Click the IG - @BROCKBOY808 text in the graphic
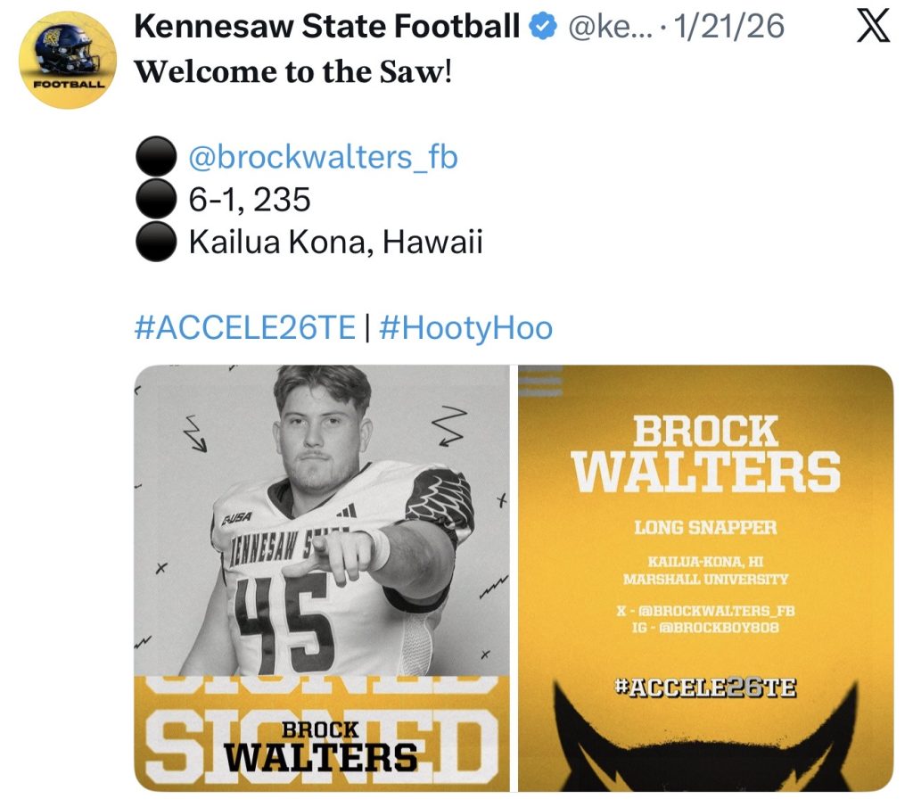Image resolution: width=913 pixels, height=807 pixels. (x=705, y=629)
